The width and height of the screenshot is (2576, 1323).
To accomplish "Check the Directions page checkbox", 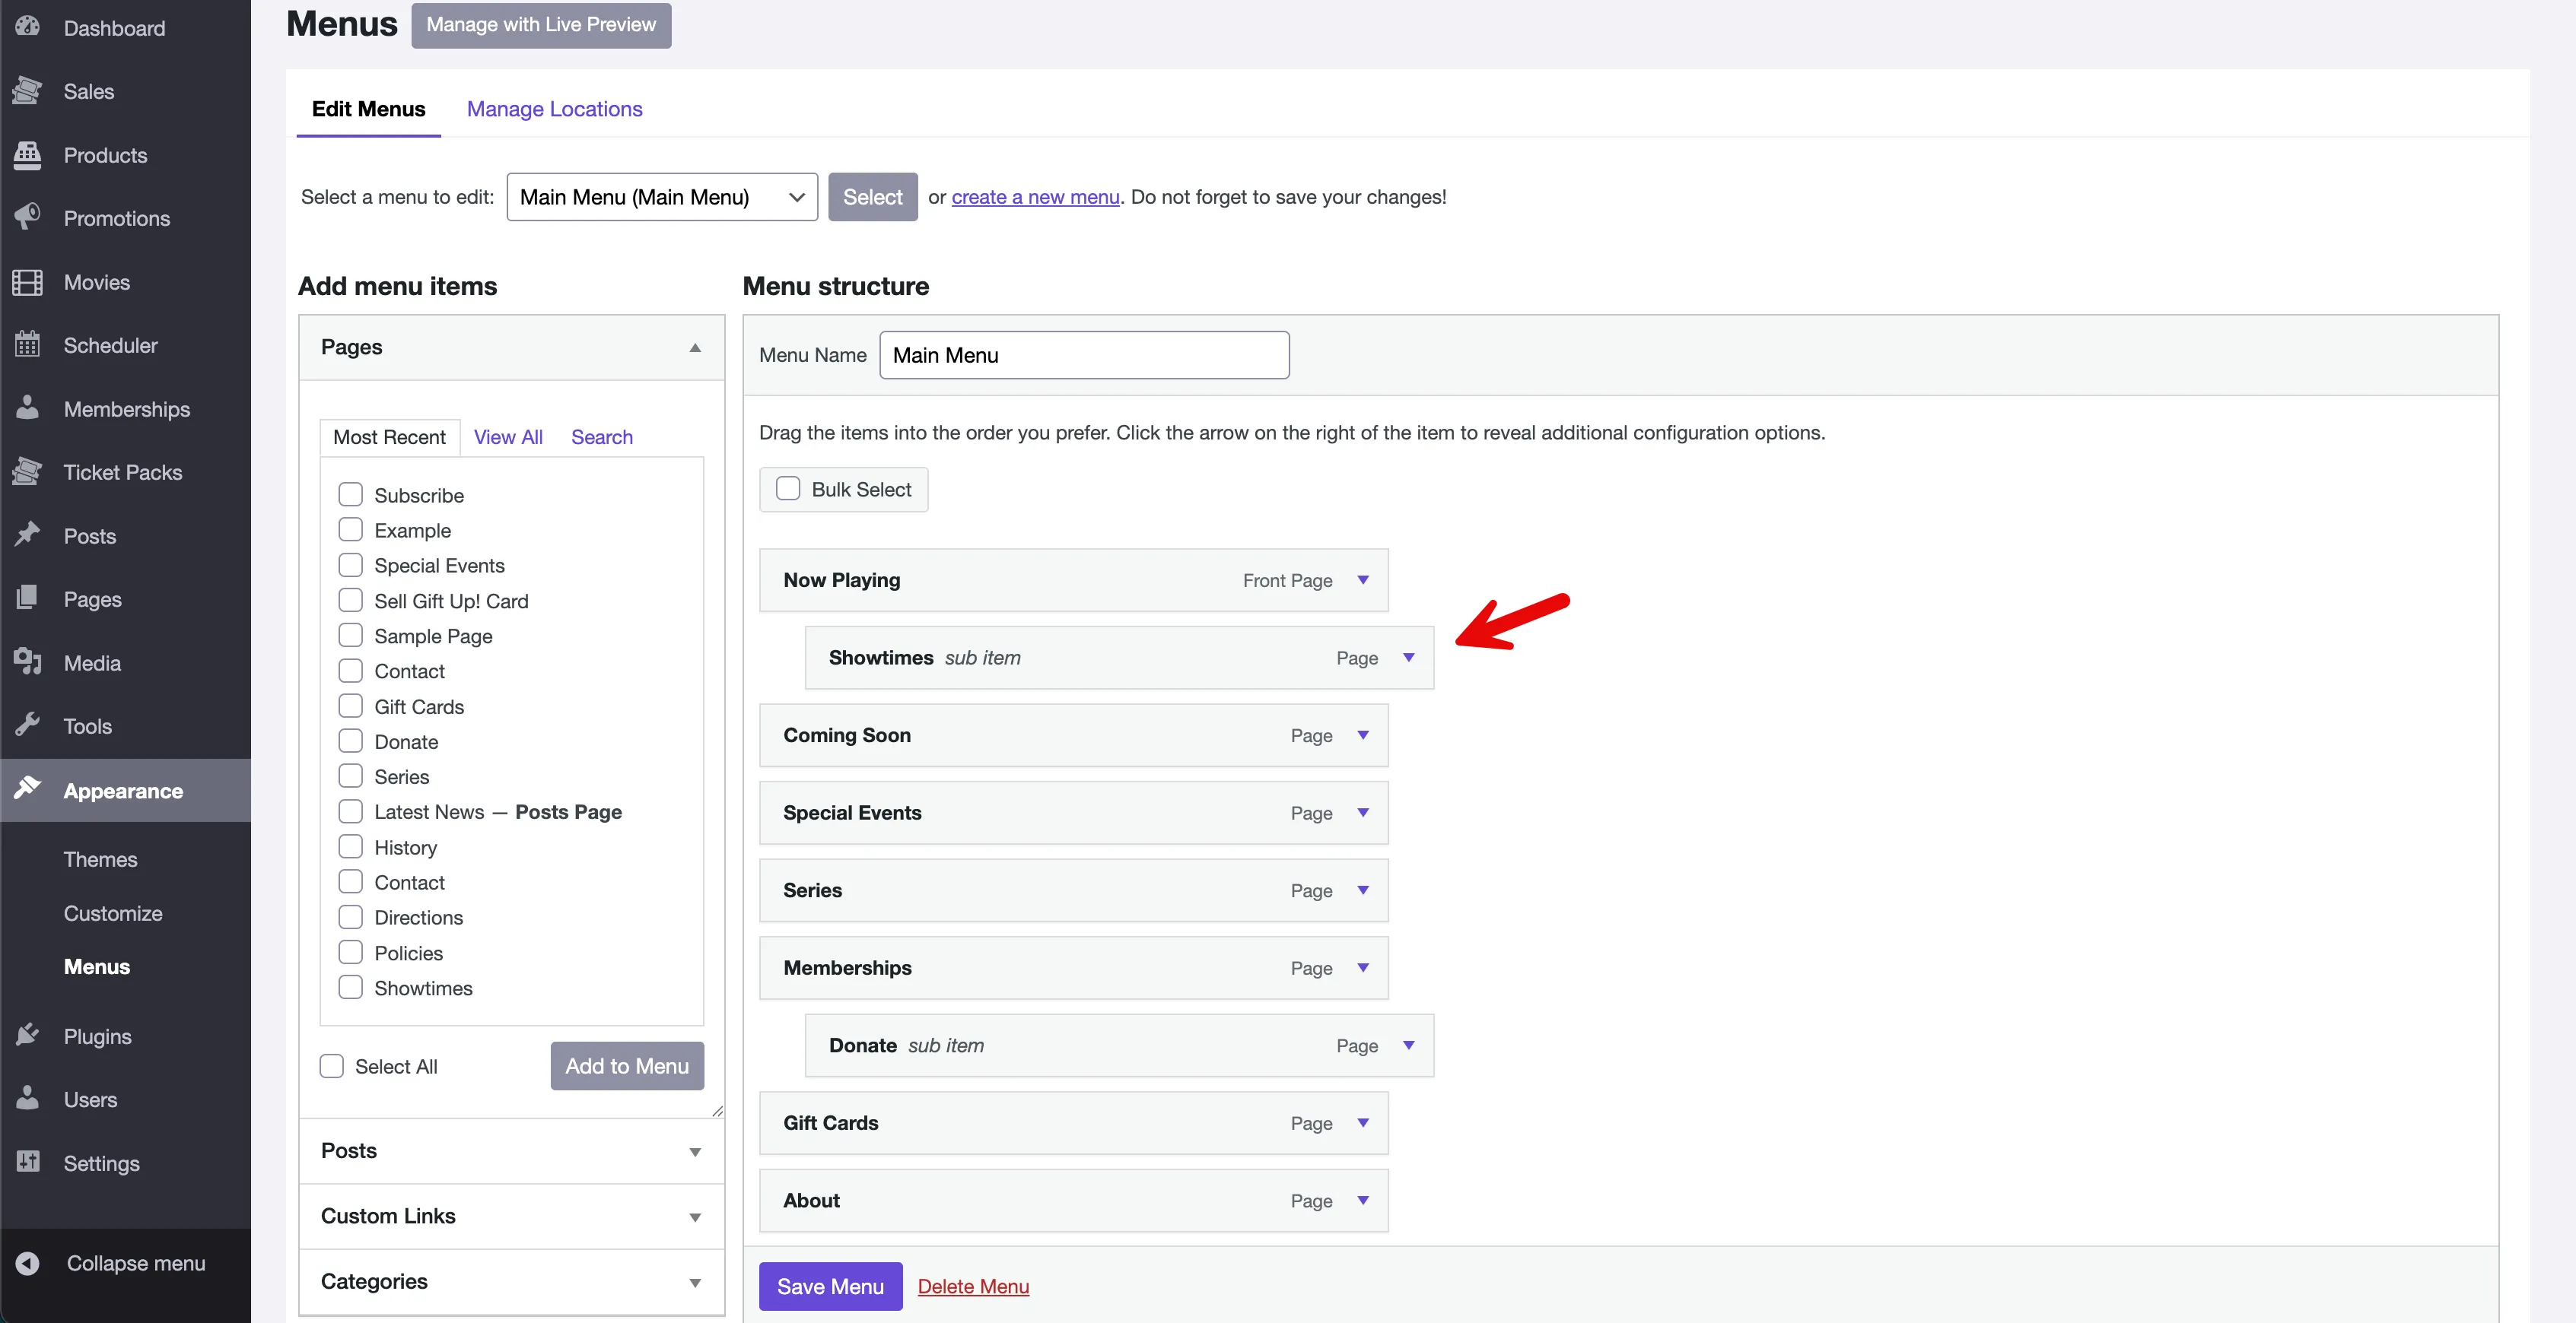I will click(350, 917).
